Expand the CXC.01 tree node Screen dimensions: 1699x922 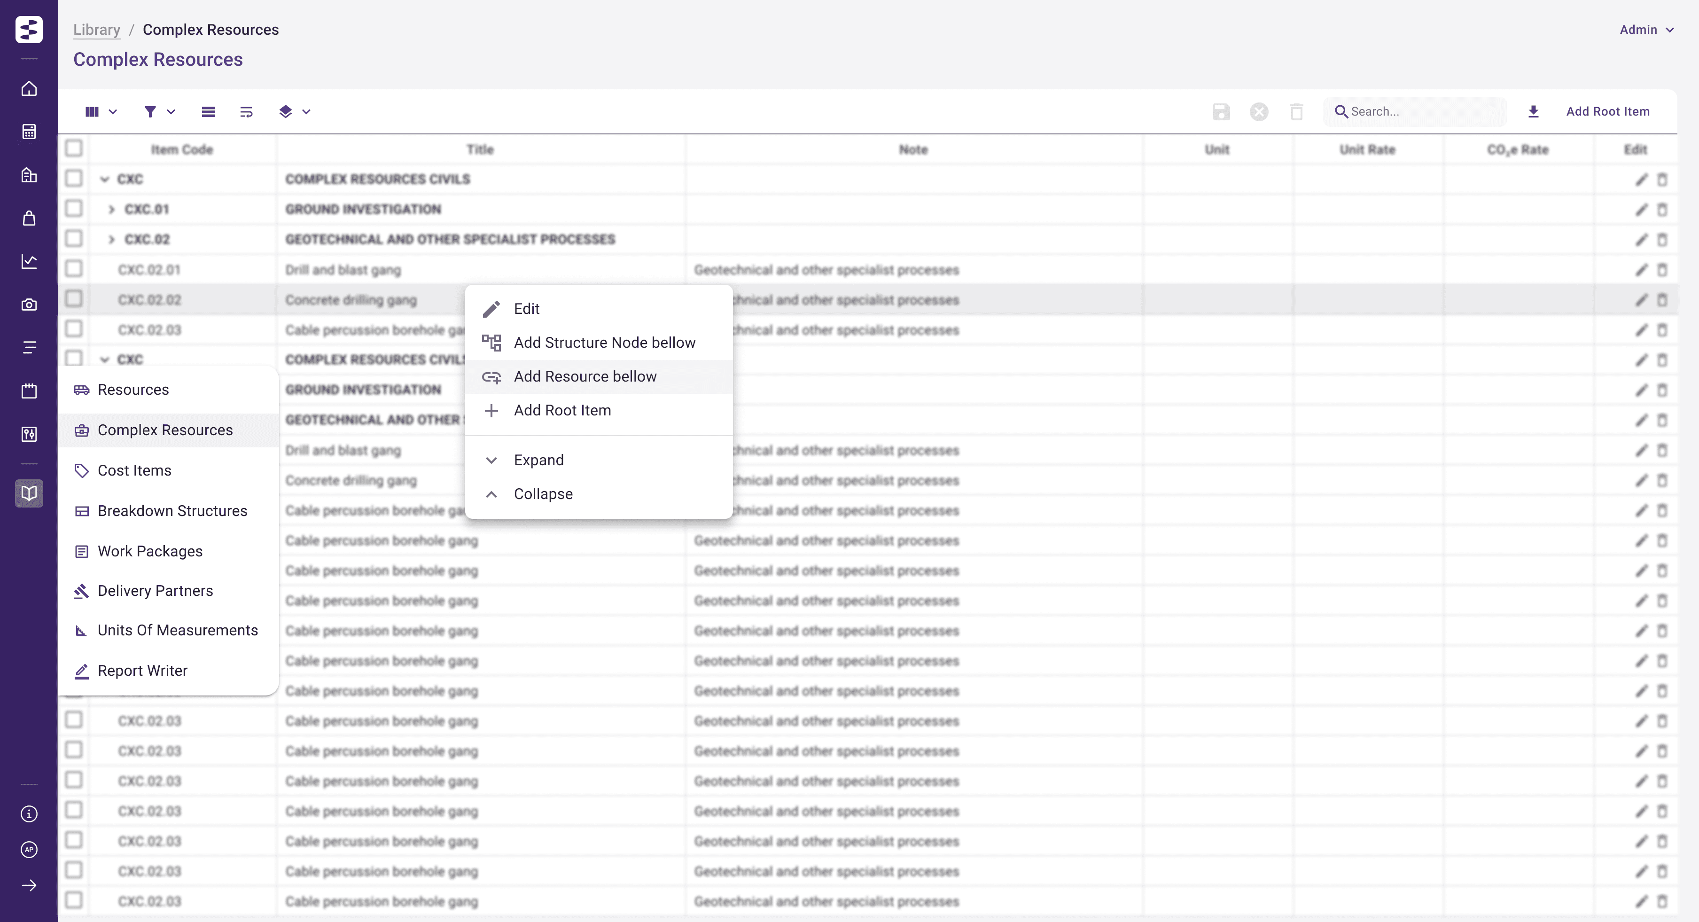111,209
